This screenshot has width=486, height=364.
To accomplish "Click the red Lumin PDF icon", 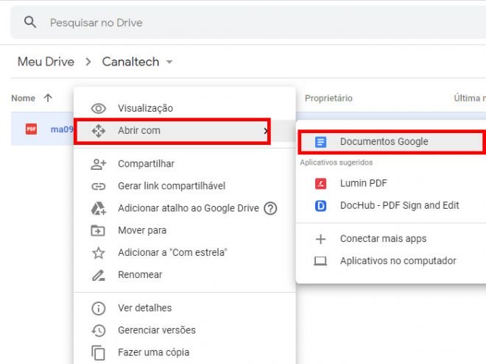I will 320,184.
